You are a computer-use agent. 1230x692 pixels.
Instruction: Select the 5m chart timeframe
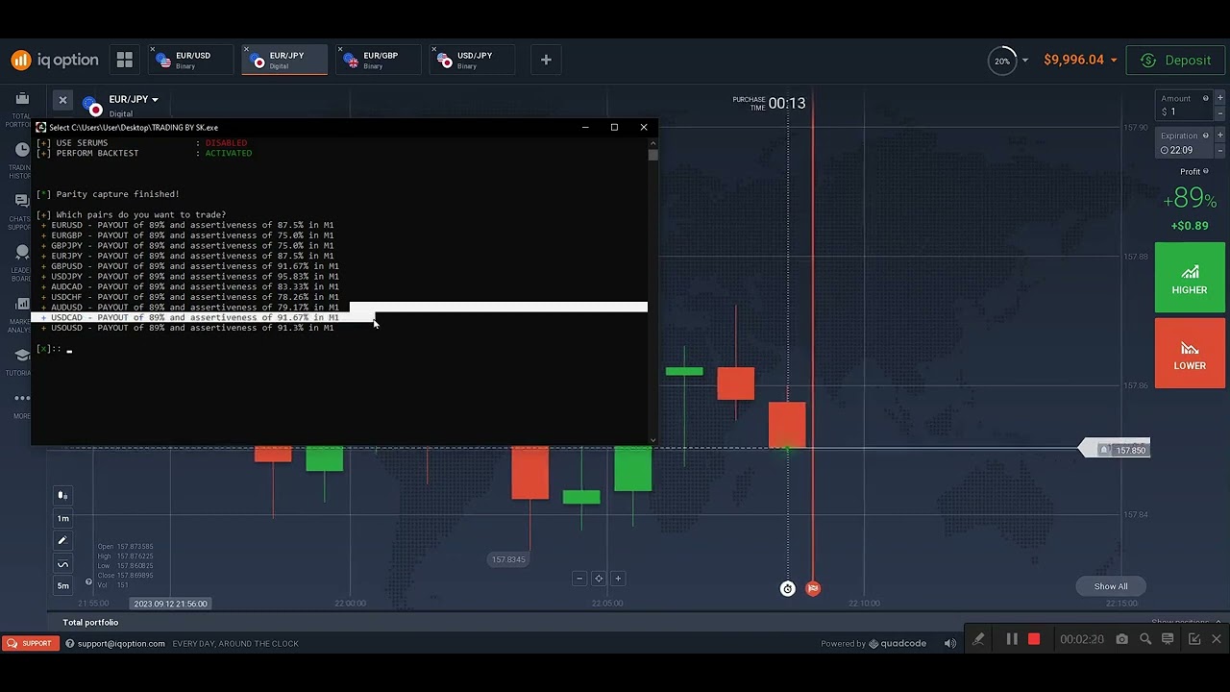point(62,585)
